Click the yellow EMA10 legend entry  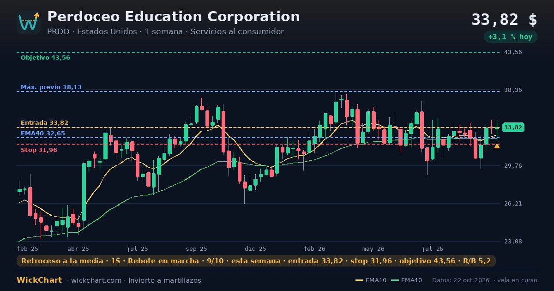click(x=371, y=280)
